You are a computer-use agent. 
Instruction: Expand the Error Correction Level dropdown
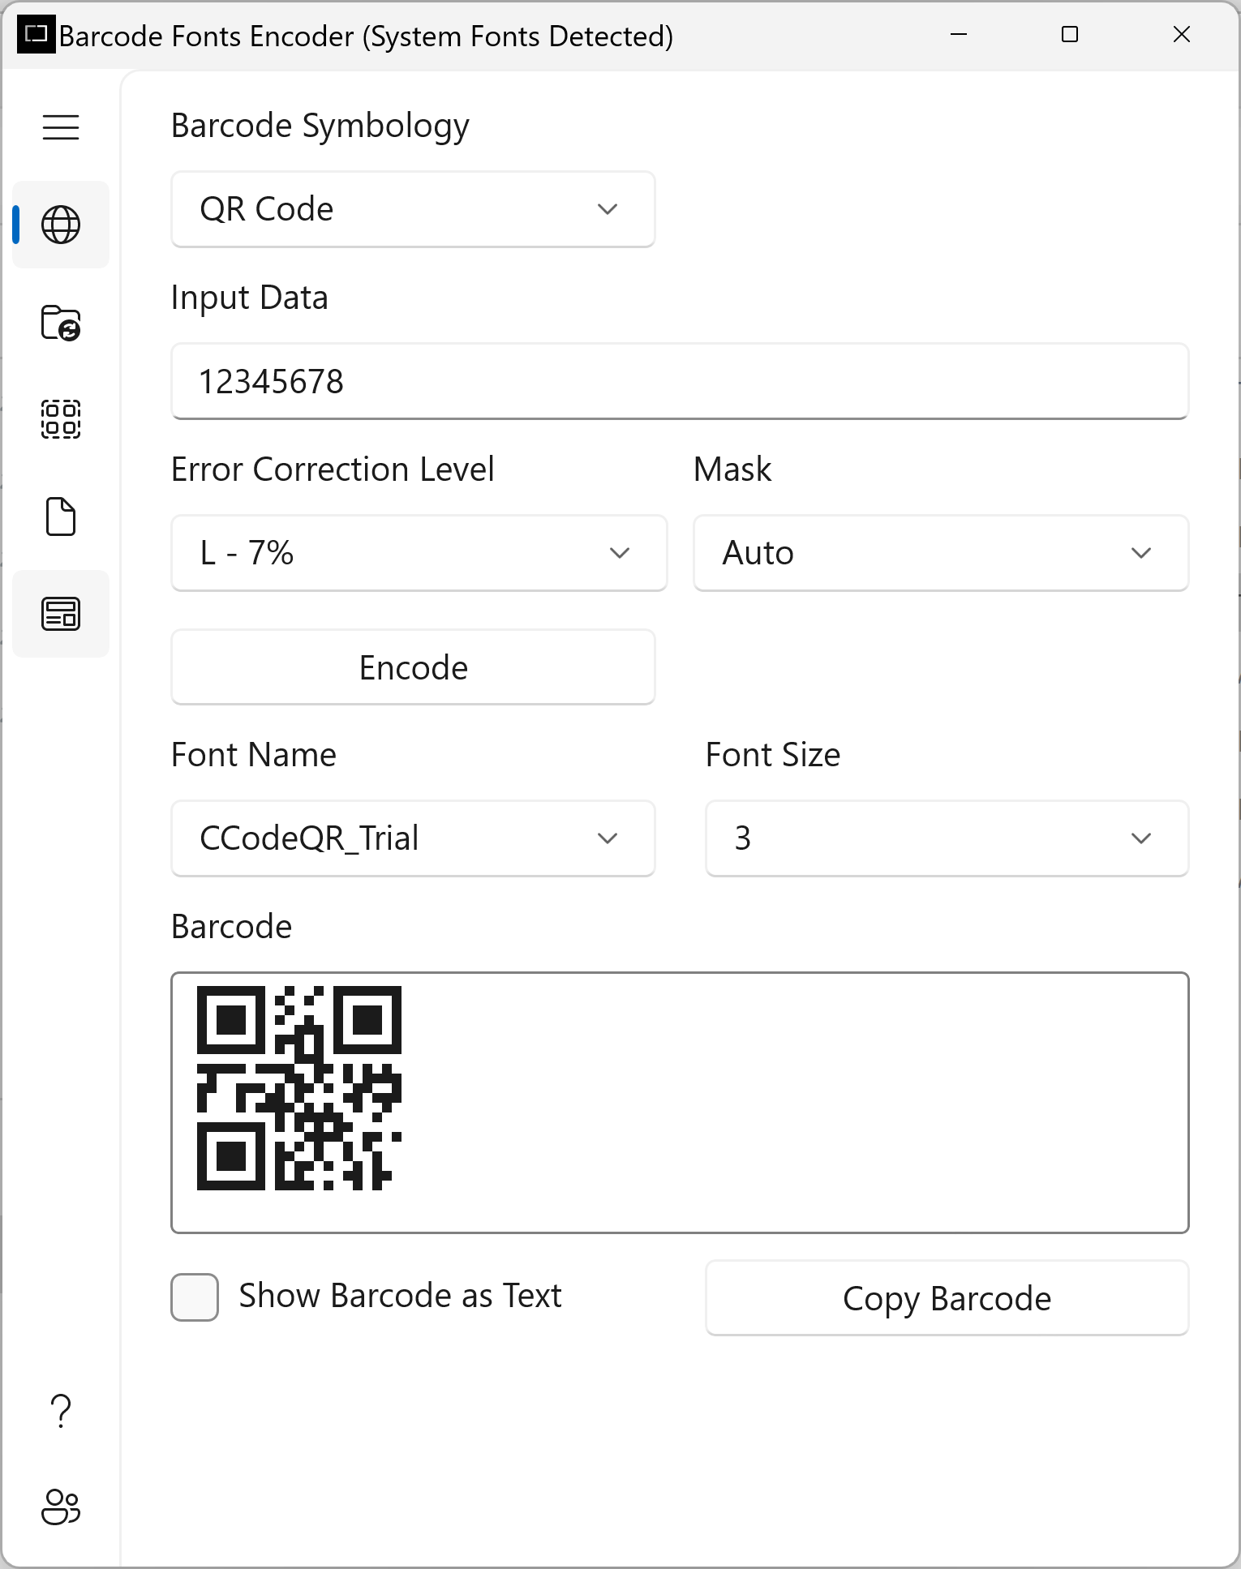click(x=419, y=553)
